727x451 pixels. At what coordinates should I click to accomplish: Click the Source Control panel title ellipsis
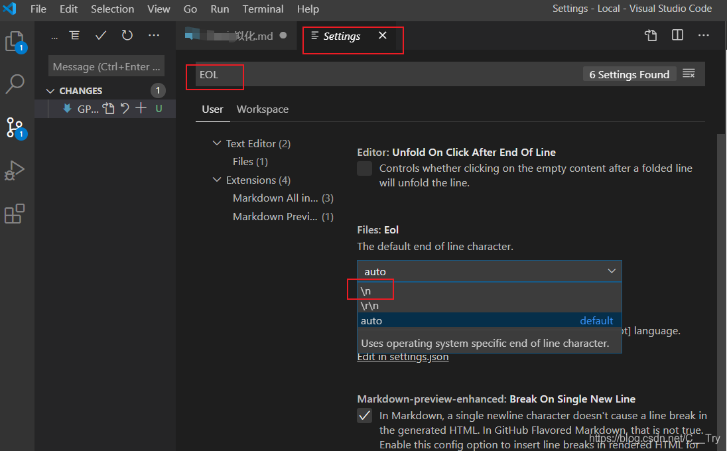[54, 37]
